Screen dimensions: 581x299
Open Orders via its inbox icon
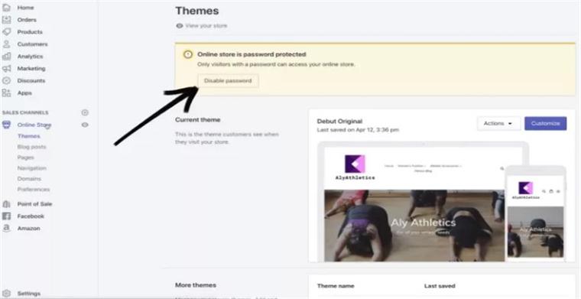pos(6,20)
